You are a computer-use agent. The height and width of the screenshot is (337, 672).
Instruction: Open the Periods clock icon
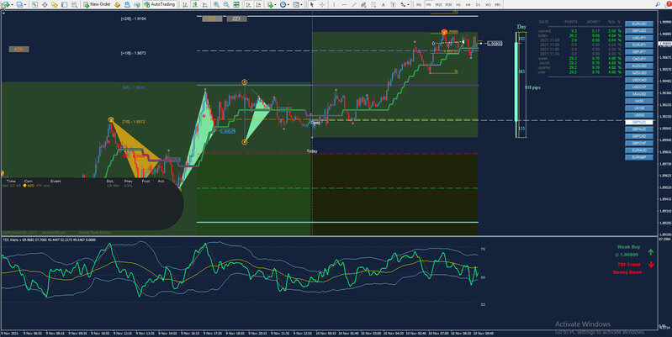click(283, 4)
